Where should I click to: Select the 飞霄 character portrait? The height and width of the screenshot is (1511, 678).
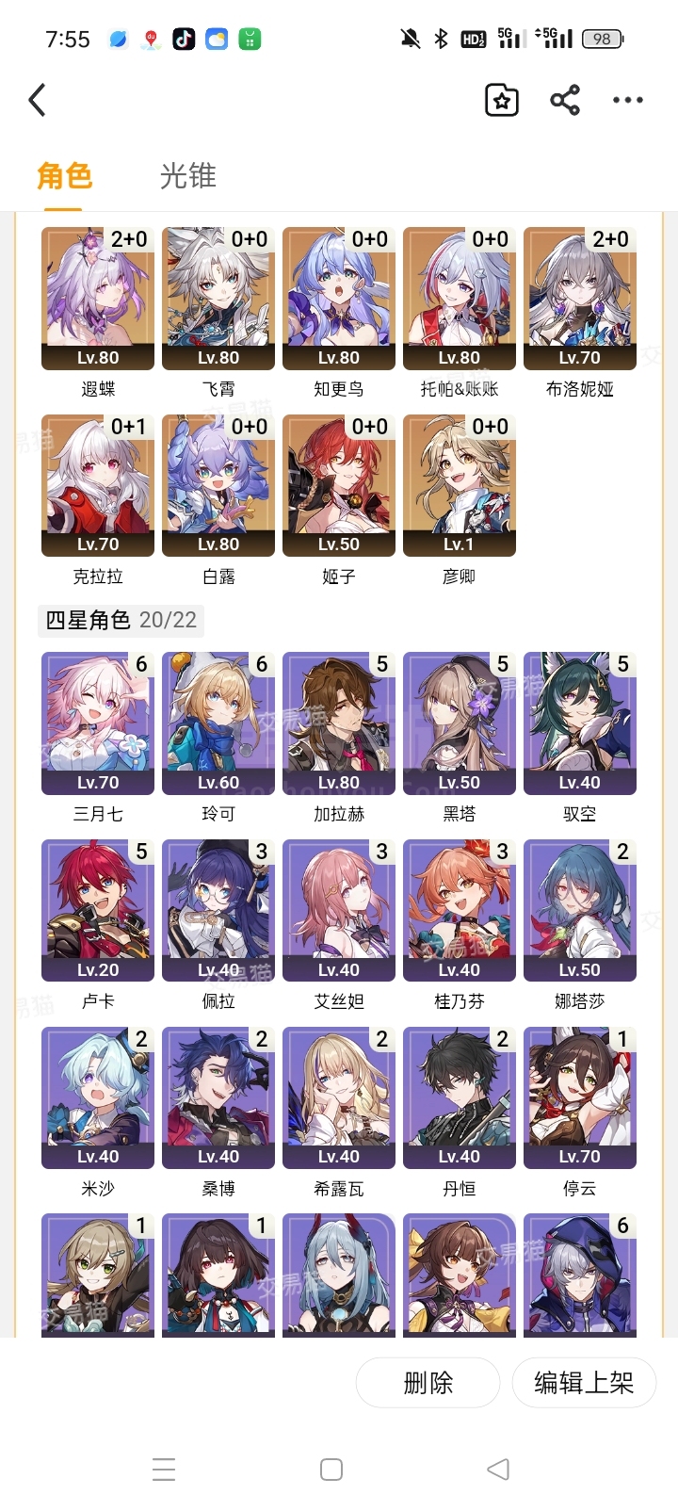(218, 298)
